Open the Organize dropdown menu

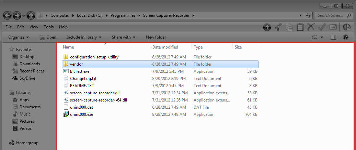(19, 37)
